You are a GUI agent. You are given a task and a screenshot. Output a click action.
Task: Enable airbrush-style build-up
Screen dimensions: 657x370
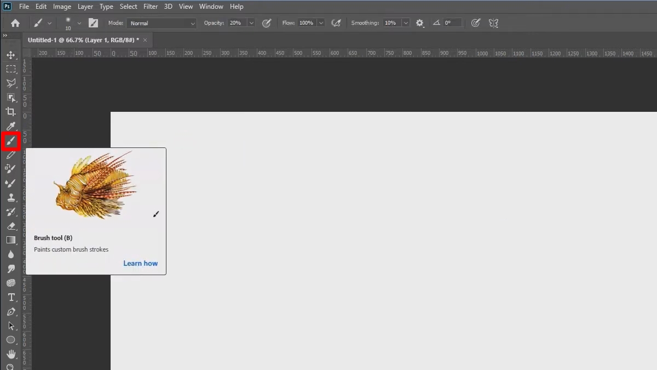[337, 23]
